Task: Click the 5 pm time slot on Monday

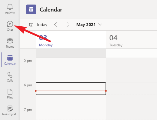Action: coord(71,64)
